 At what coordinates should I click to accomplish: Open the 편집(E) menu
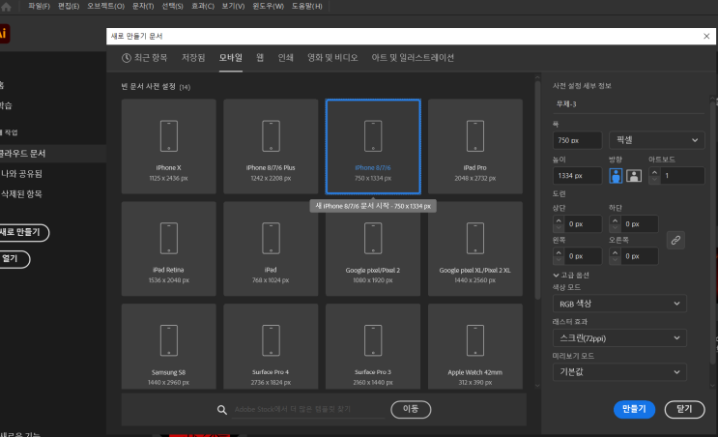click(69, 7)
